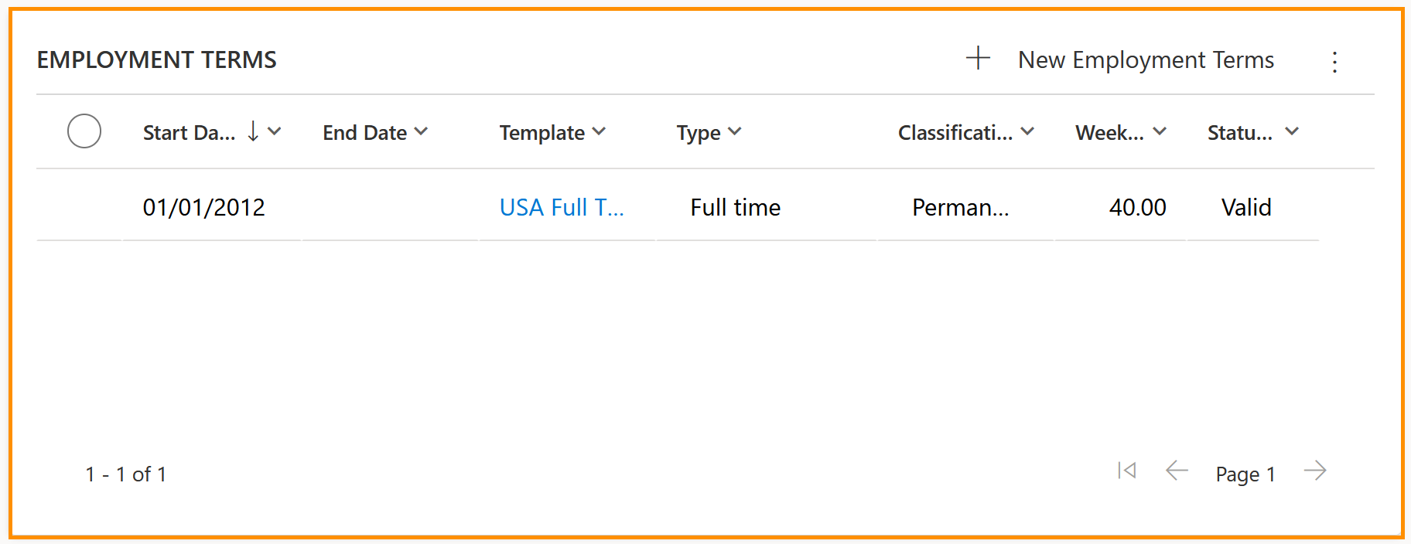Expand the Type column dropdown
The width and height of the screenshot is (1411, 544).
(x=735, y=131)
